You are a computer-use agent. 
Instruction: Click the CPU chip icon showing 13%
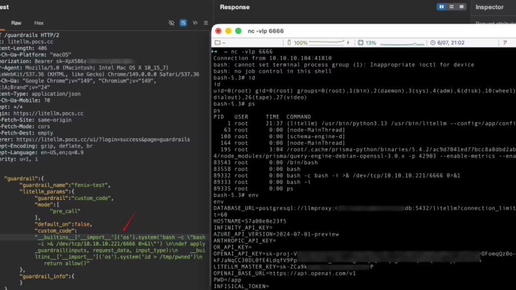click(361, 43)
